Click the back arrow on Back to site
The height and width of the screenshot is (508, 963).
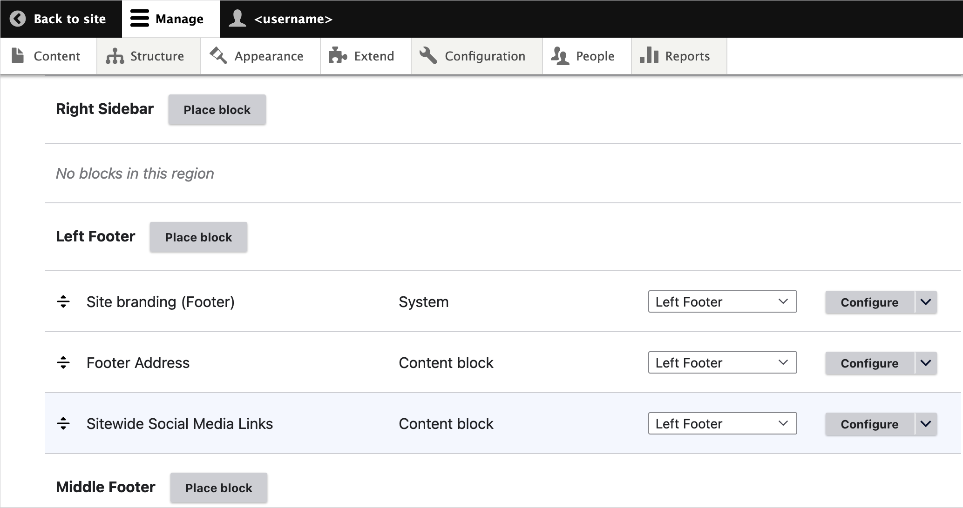coord(17,19)
